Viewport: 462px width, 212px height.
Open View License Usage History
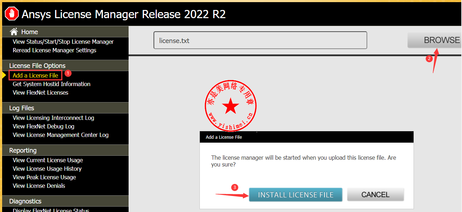pos(47,169)
